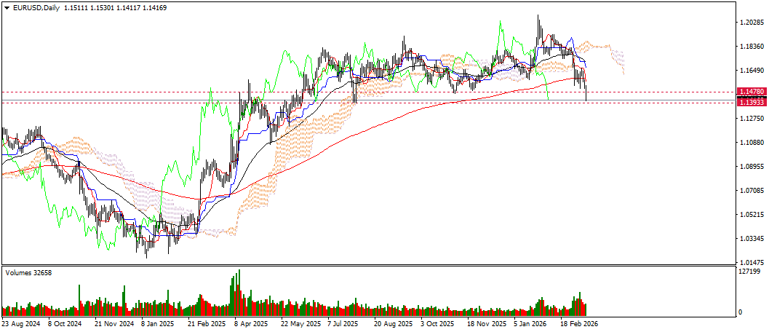Screen dimensions: 769x332
Task: Click the 21 Nov 2024 date label
Action: 113,325
